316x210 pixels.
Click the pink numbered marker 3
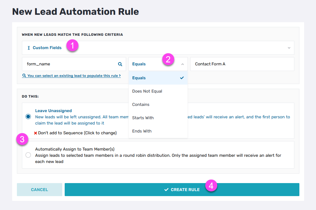tap(22, 139)
